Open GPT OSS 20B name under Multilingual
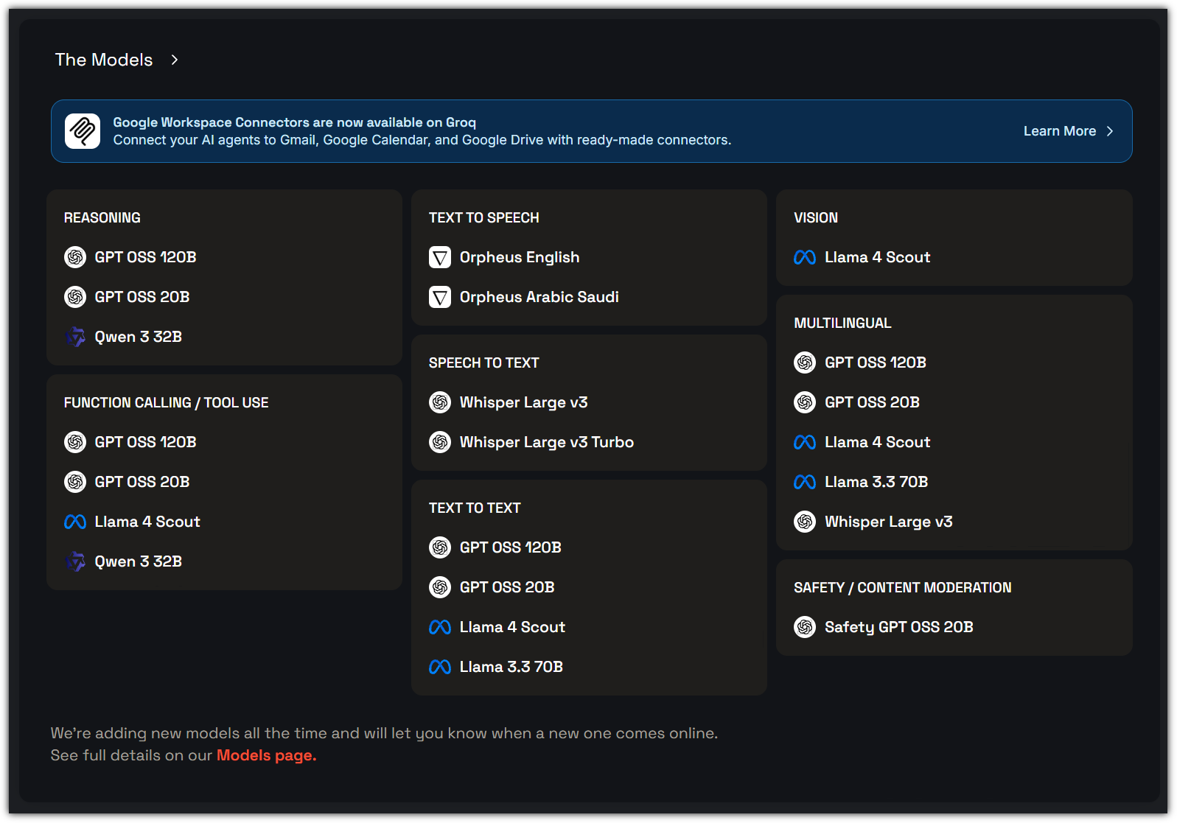The height and width of the screenshot is (823, 1177). pos(873,402)
